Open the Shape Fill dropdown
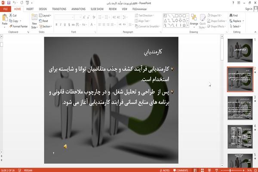The height and width of the screenshot is (172, 258). coord(215,16)
